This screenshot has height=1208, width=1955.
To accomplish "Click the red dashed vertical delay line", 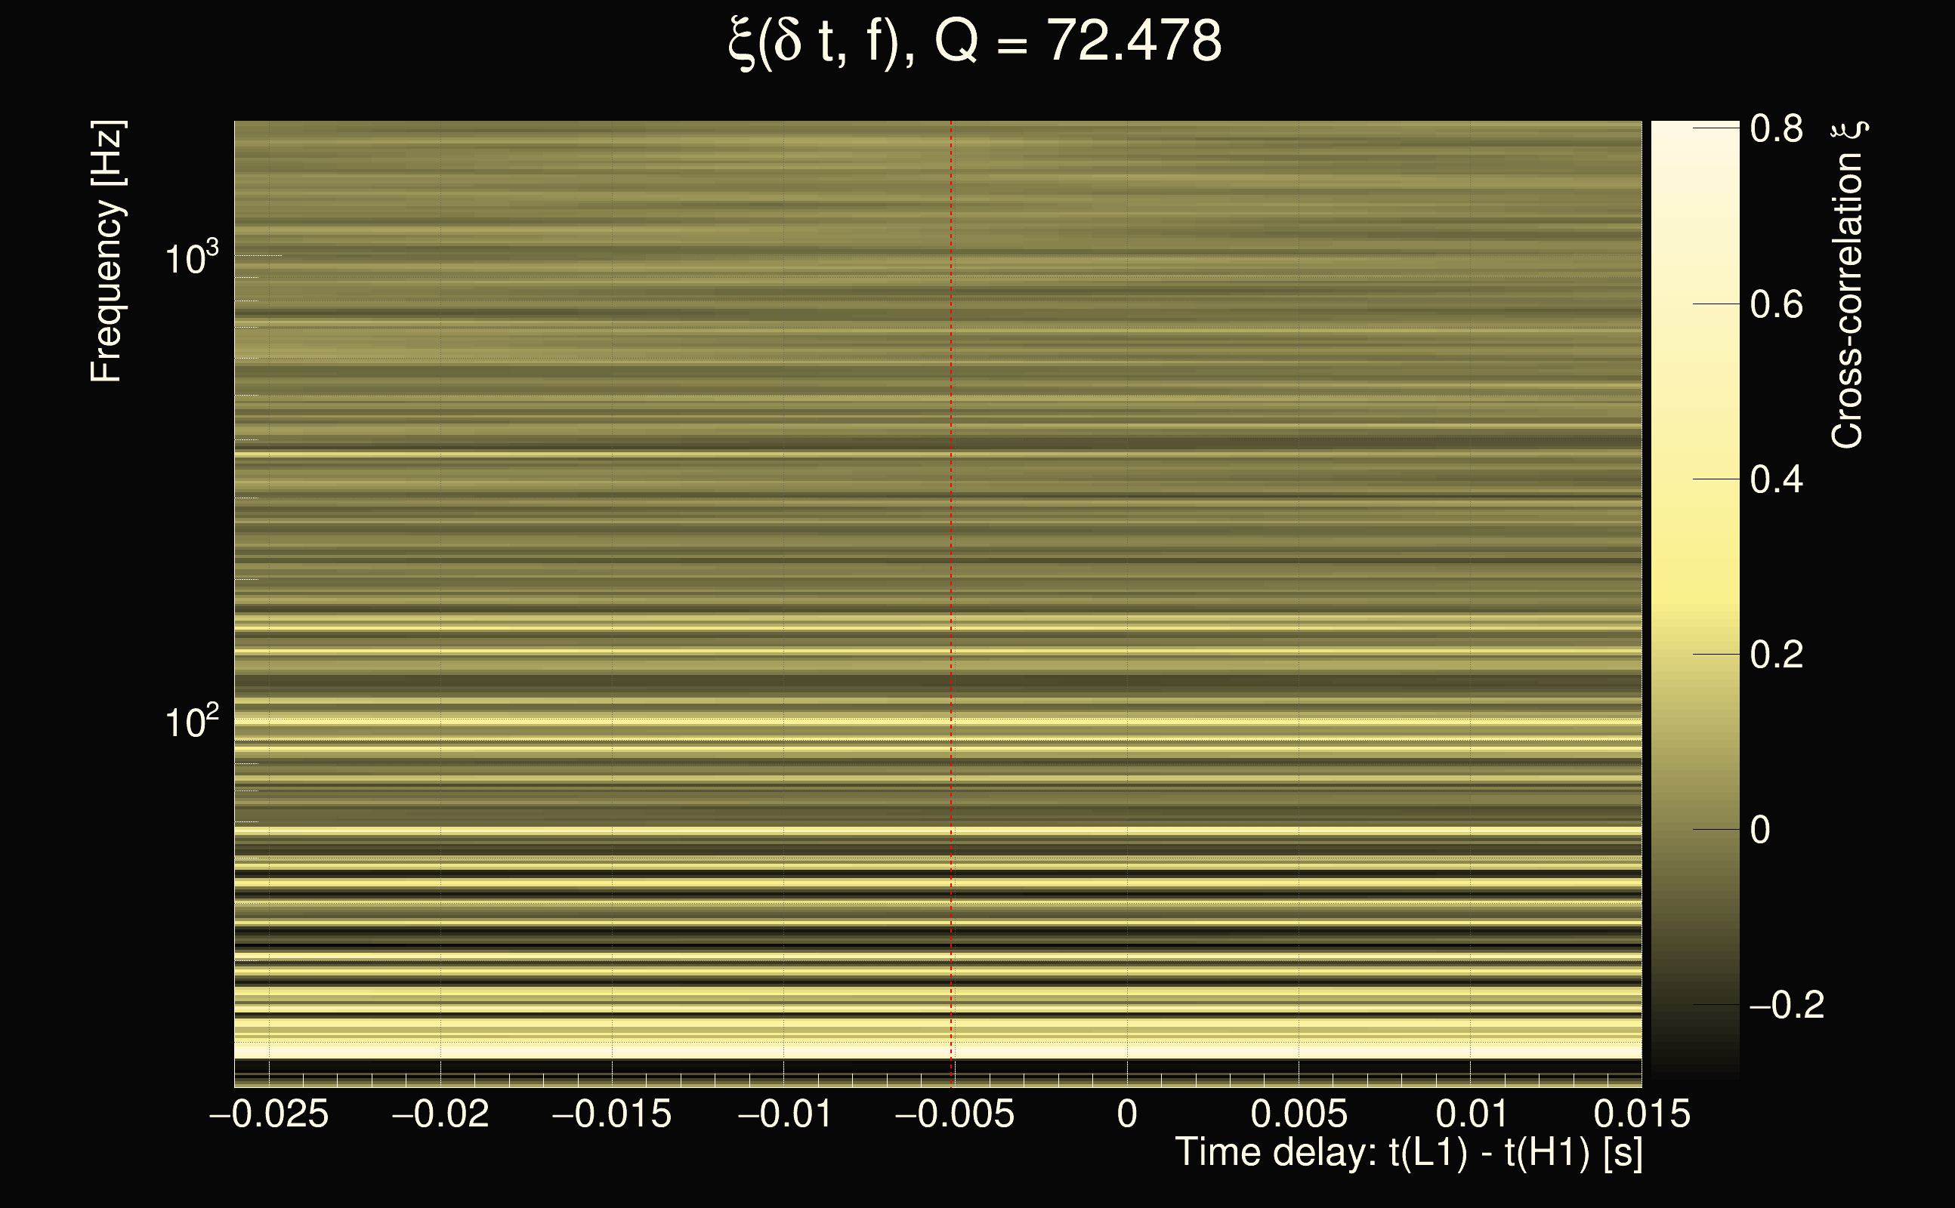I will pos(951,559).
